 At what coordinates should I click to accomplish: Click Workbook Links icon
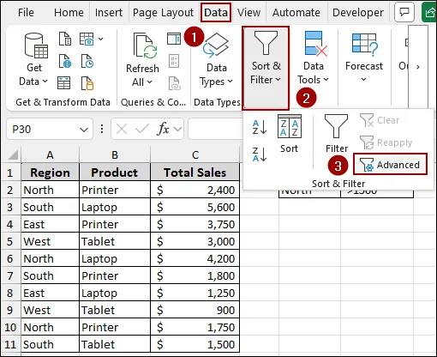(174, 83)
